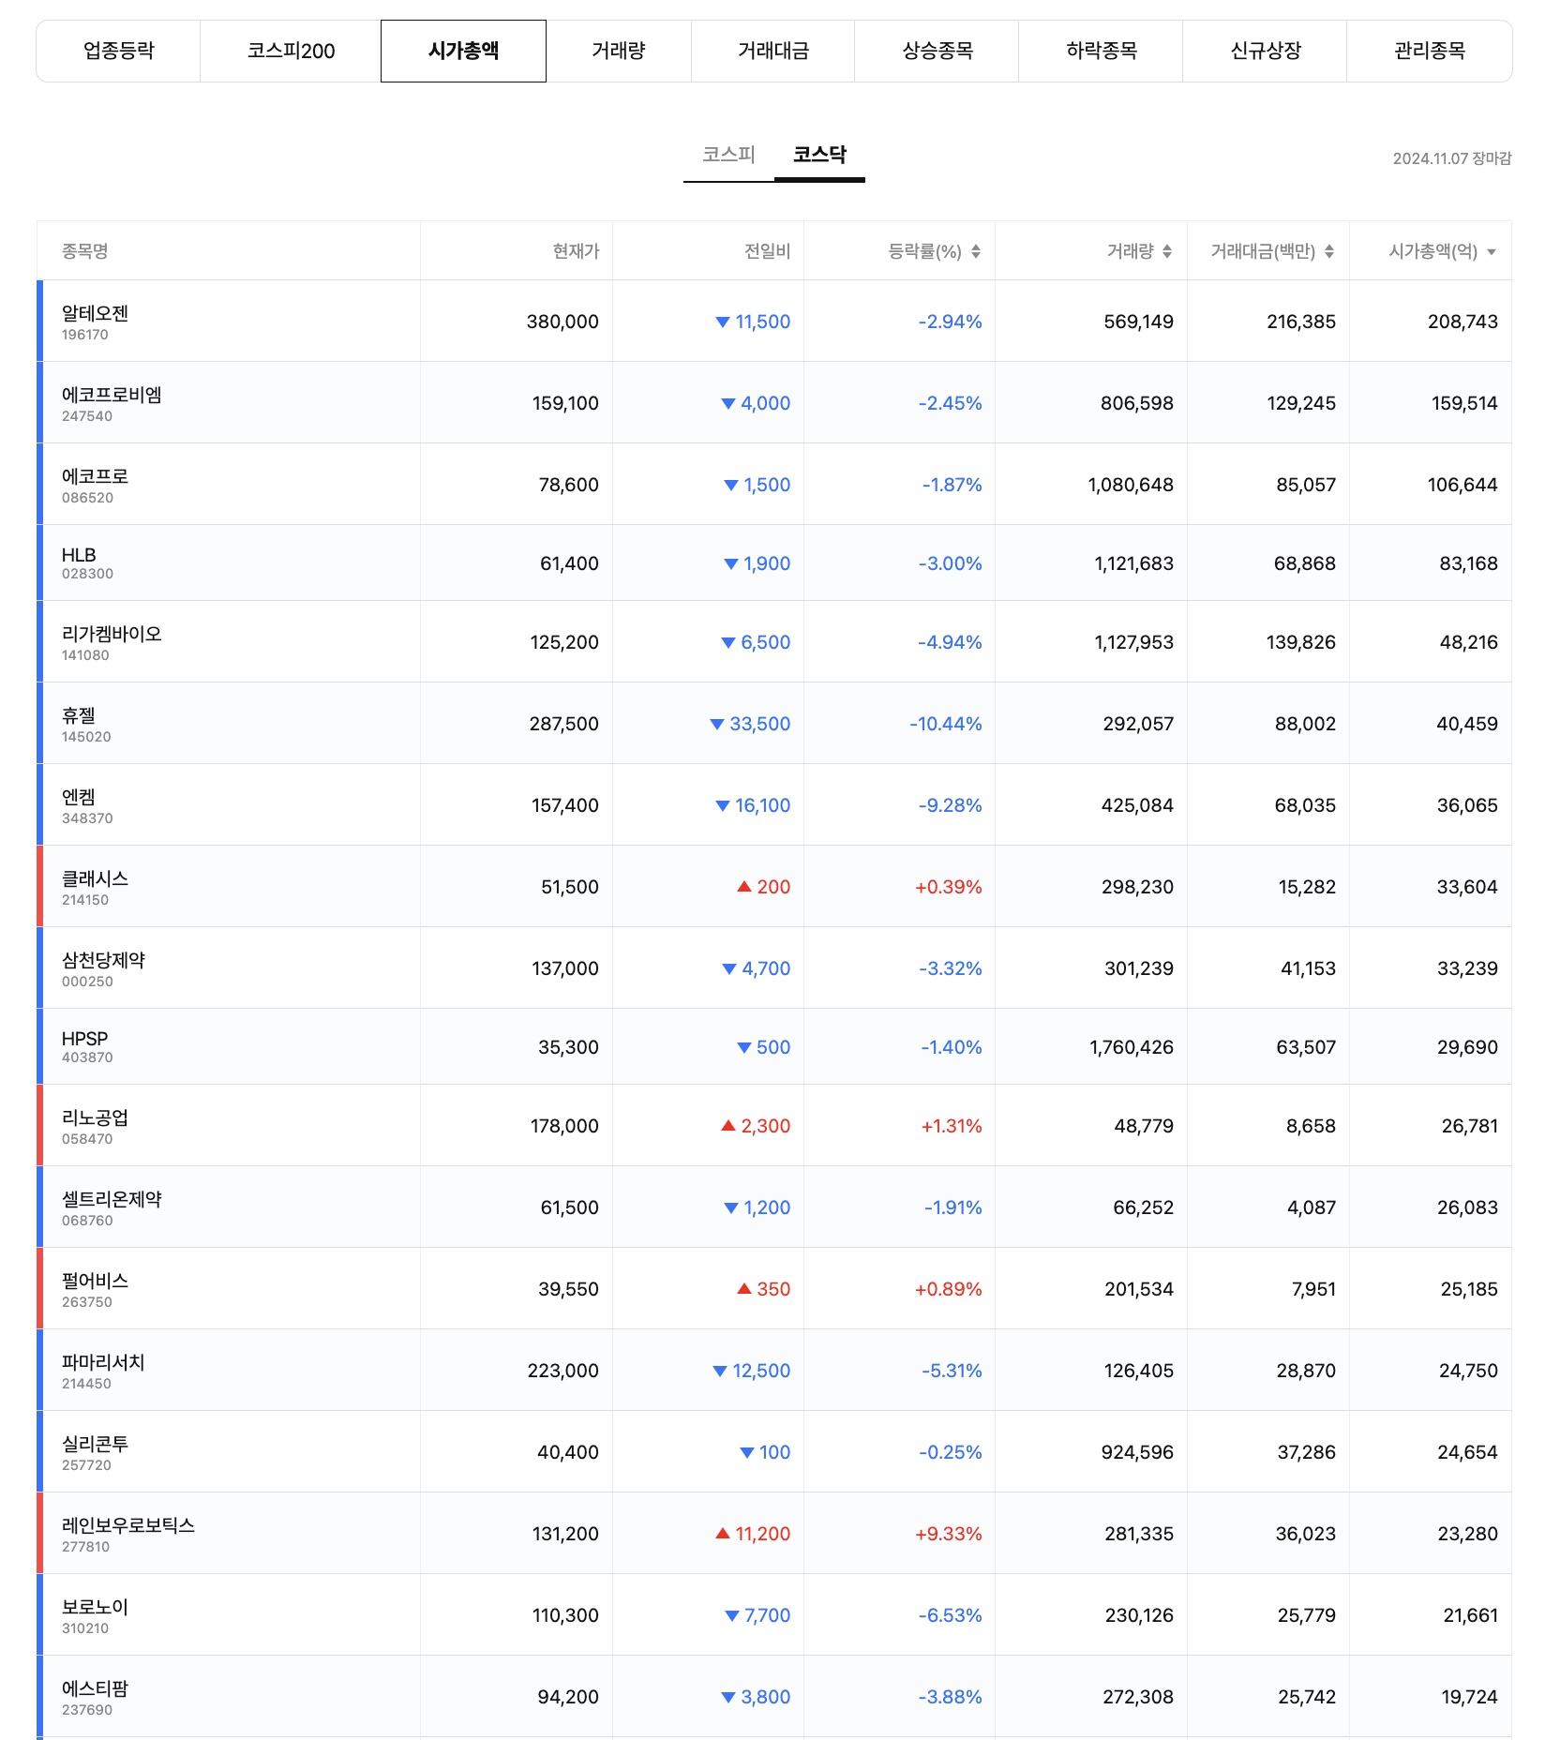Sort by 거래대금(백만) column arrows
1545x1740 pixels.
coord(1329,251)
